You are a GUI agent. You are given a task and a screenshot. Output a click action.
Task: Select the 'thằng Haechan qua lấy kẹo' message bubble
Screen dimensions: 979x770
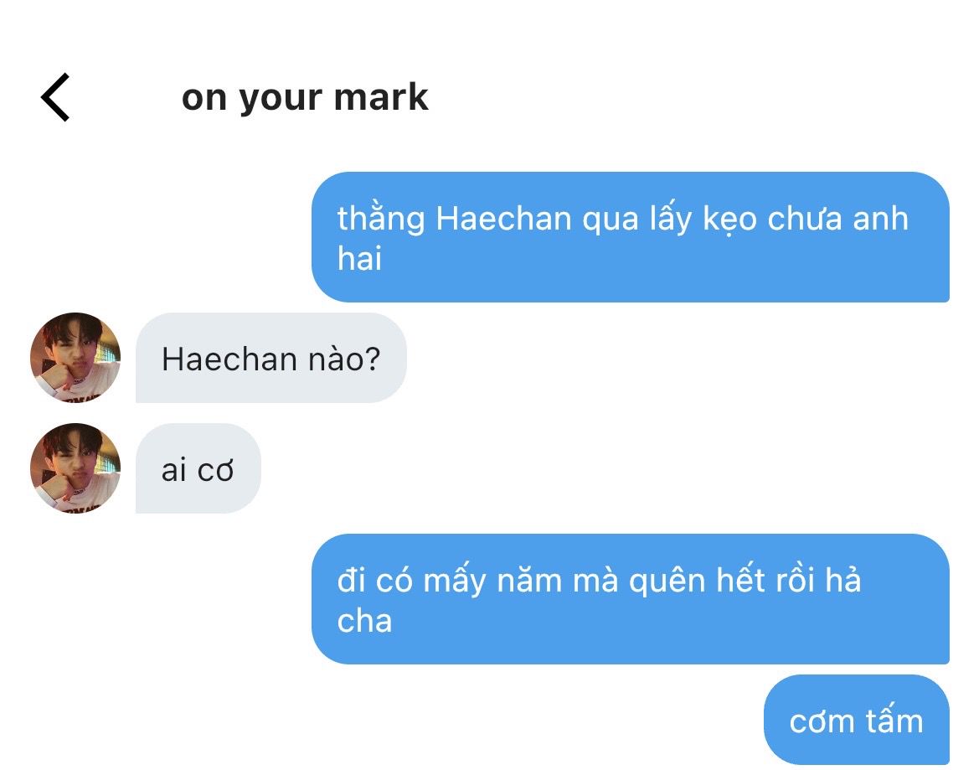631,237
